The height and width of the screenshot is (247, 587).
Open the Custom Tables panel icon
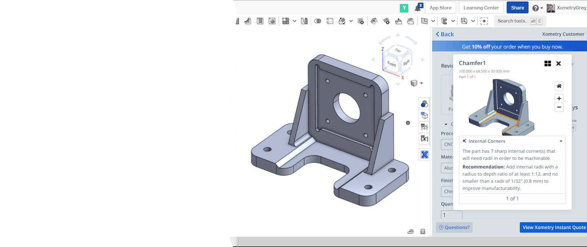(424, 127)
